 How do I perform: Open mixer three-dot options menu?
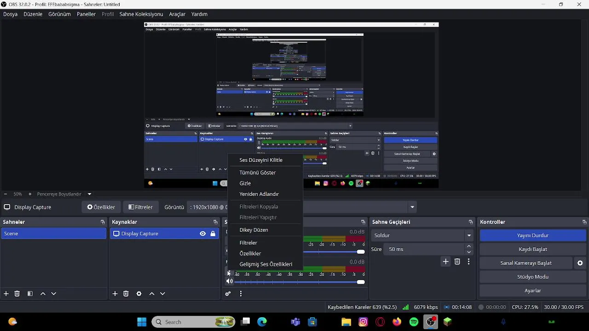241,294
